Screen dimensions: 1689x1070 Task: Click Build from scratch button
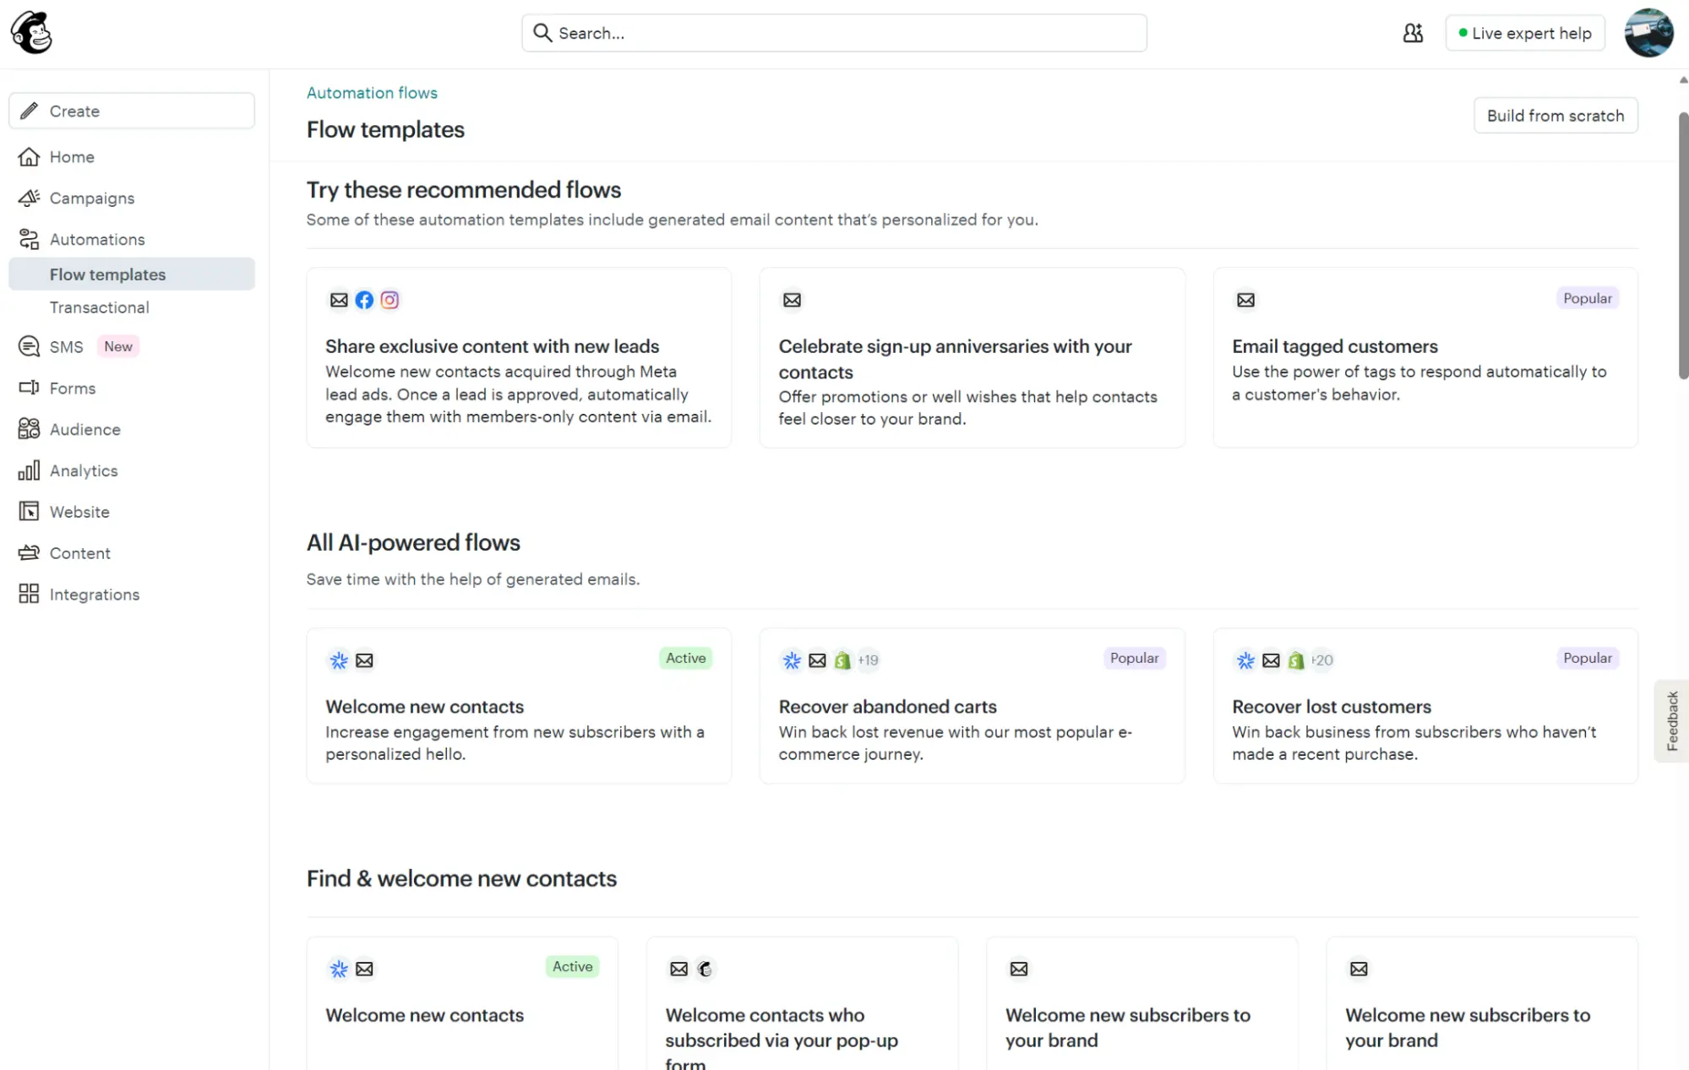(1556, 116)
